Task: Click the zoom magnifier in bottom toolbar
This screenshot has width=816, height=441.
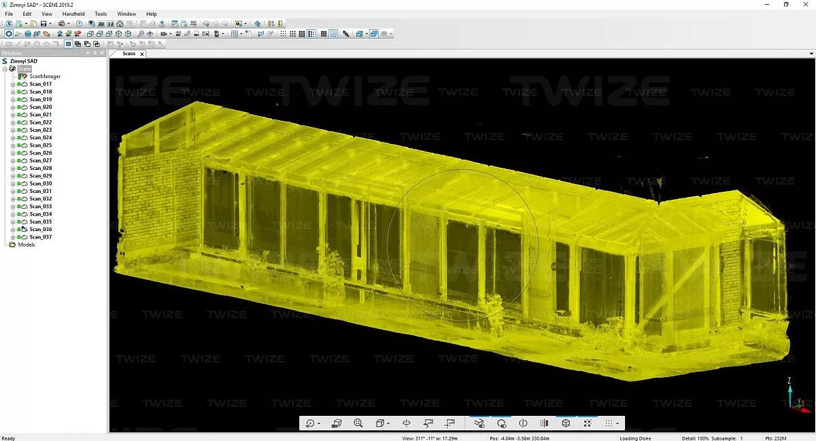Action: coord(358,423)
